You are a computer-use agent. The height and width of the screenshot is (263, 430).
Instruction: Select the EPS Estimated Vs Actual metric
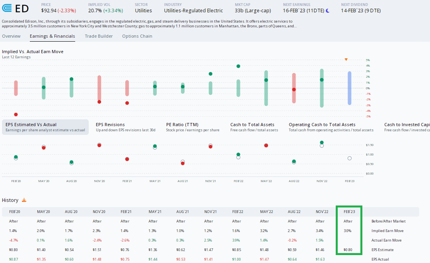click(x=45, y=127)
